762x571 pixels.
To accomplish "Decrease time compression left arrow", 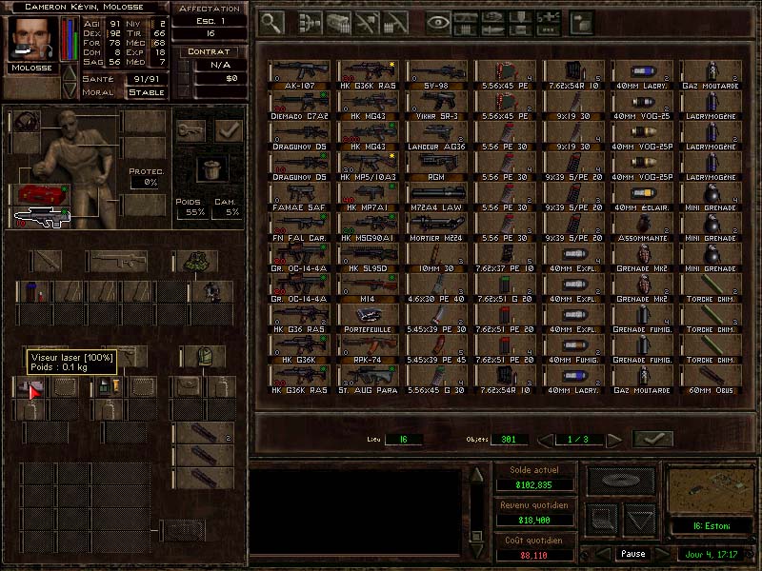I will [603, 554].
